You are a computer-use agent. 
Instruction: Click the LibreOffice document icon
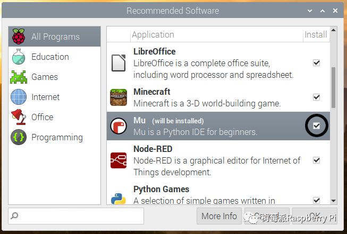119,63
